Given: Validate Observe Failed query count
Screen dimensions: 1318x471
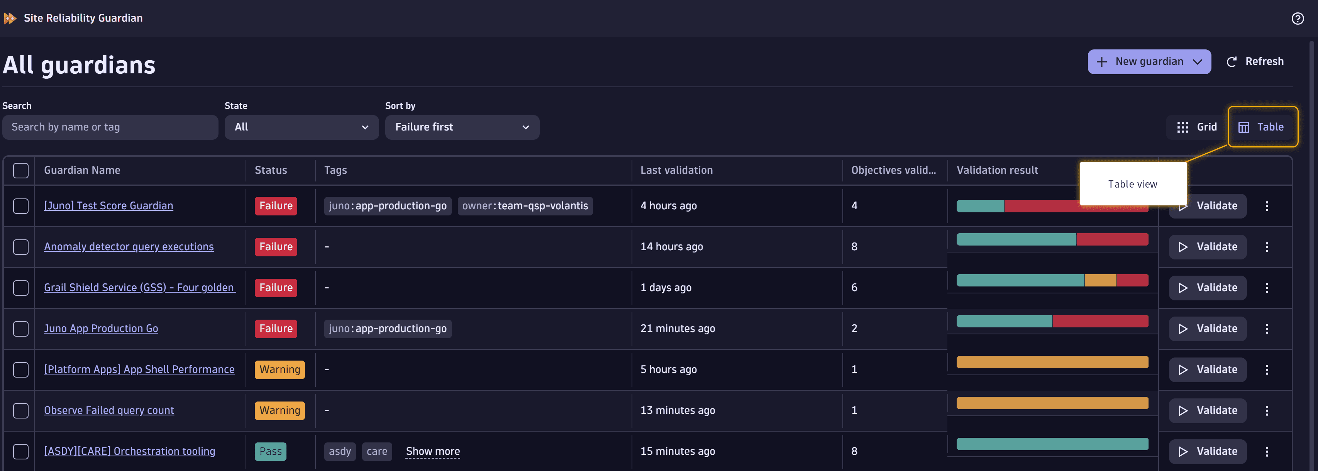Looking at the screenshot, I should (x=1208, y=411).
